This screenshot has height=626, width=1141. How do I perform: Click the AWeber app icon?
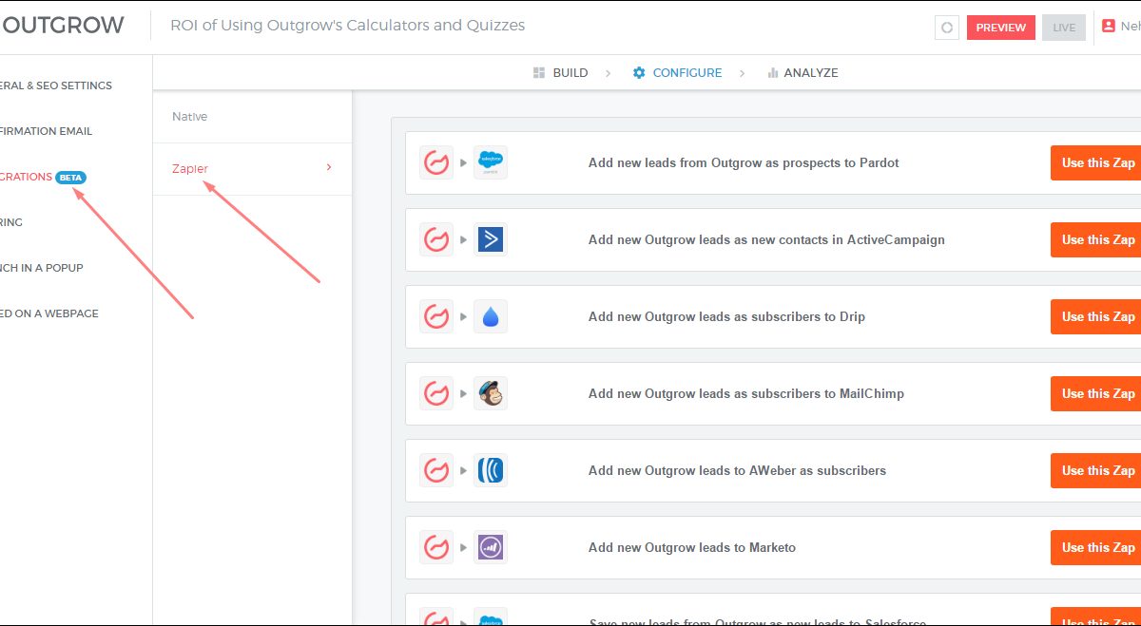click(491, 470)
